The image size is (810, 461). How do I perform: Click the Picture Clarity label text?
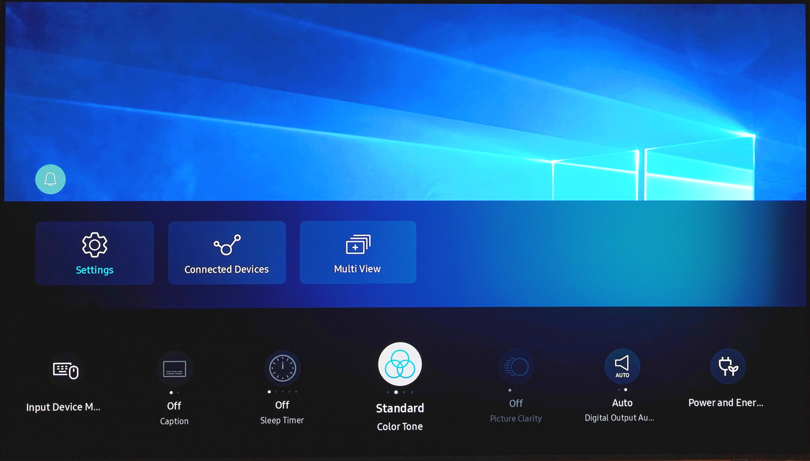pyautogui.click(x=516, y=418)
